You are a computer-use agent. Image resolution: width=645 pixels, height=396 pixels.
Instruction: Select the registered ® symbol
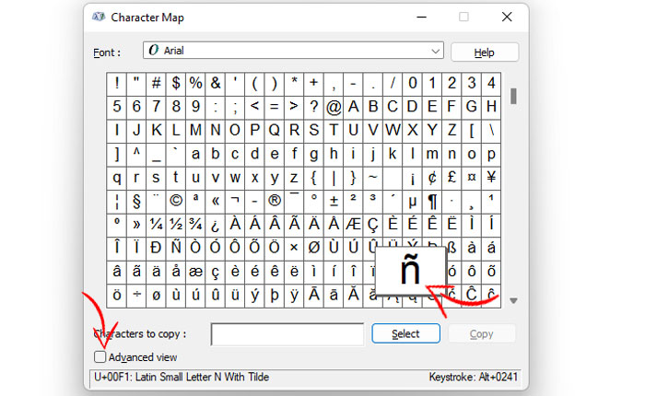(x=275, y=202)
